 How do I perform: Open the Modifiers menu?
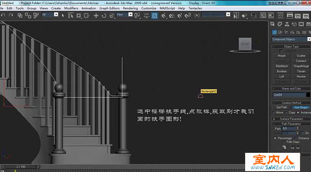click(x=71, y=8)
